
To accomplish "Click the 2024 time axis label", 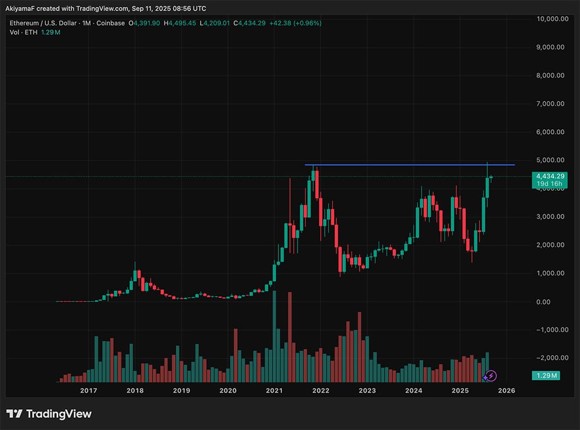I will [x=414, y=391].
